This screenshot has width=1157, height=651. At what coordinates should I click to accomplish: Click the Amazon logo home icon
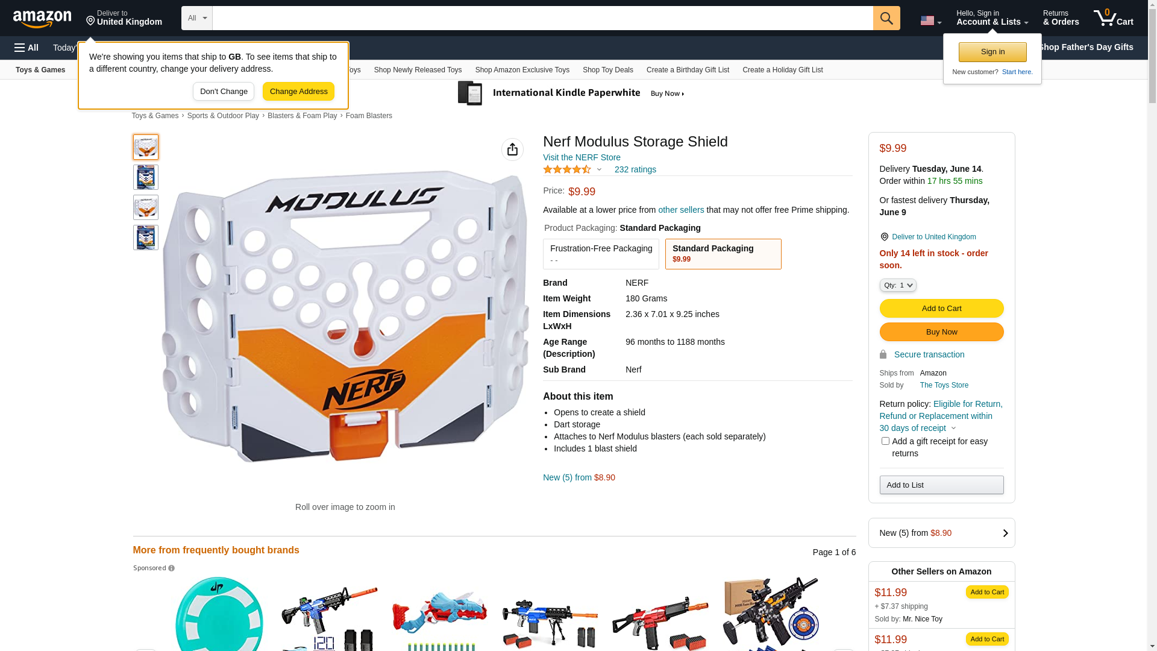(42, 19)
